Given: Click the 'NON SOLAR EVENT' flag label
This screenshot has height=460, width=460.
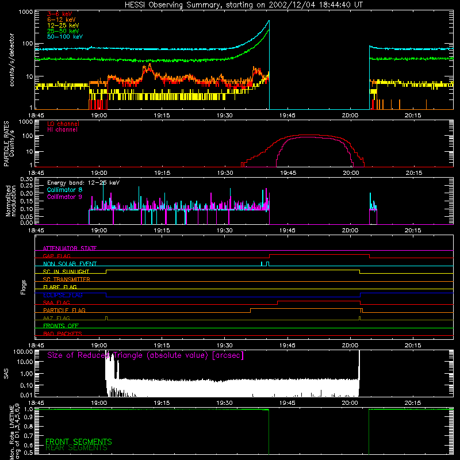Looking at the screenshot, I should pyautogui.click(x=70, y=264).
